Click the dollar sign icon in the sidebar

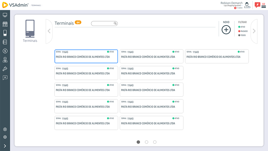5,51
